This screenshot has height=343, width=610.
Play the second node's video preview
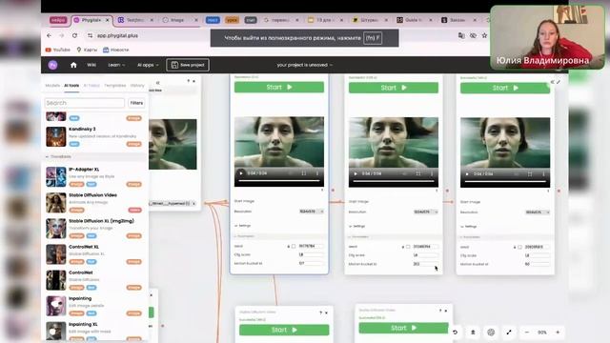pos(356,173)
